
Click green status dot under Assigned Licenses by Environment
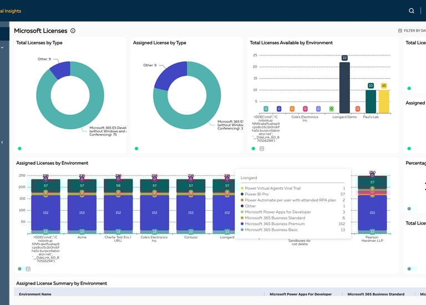[x=19, y=269]
